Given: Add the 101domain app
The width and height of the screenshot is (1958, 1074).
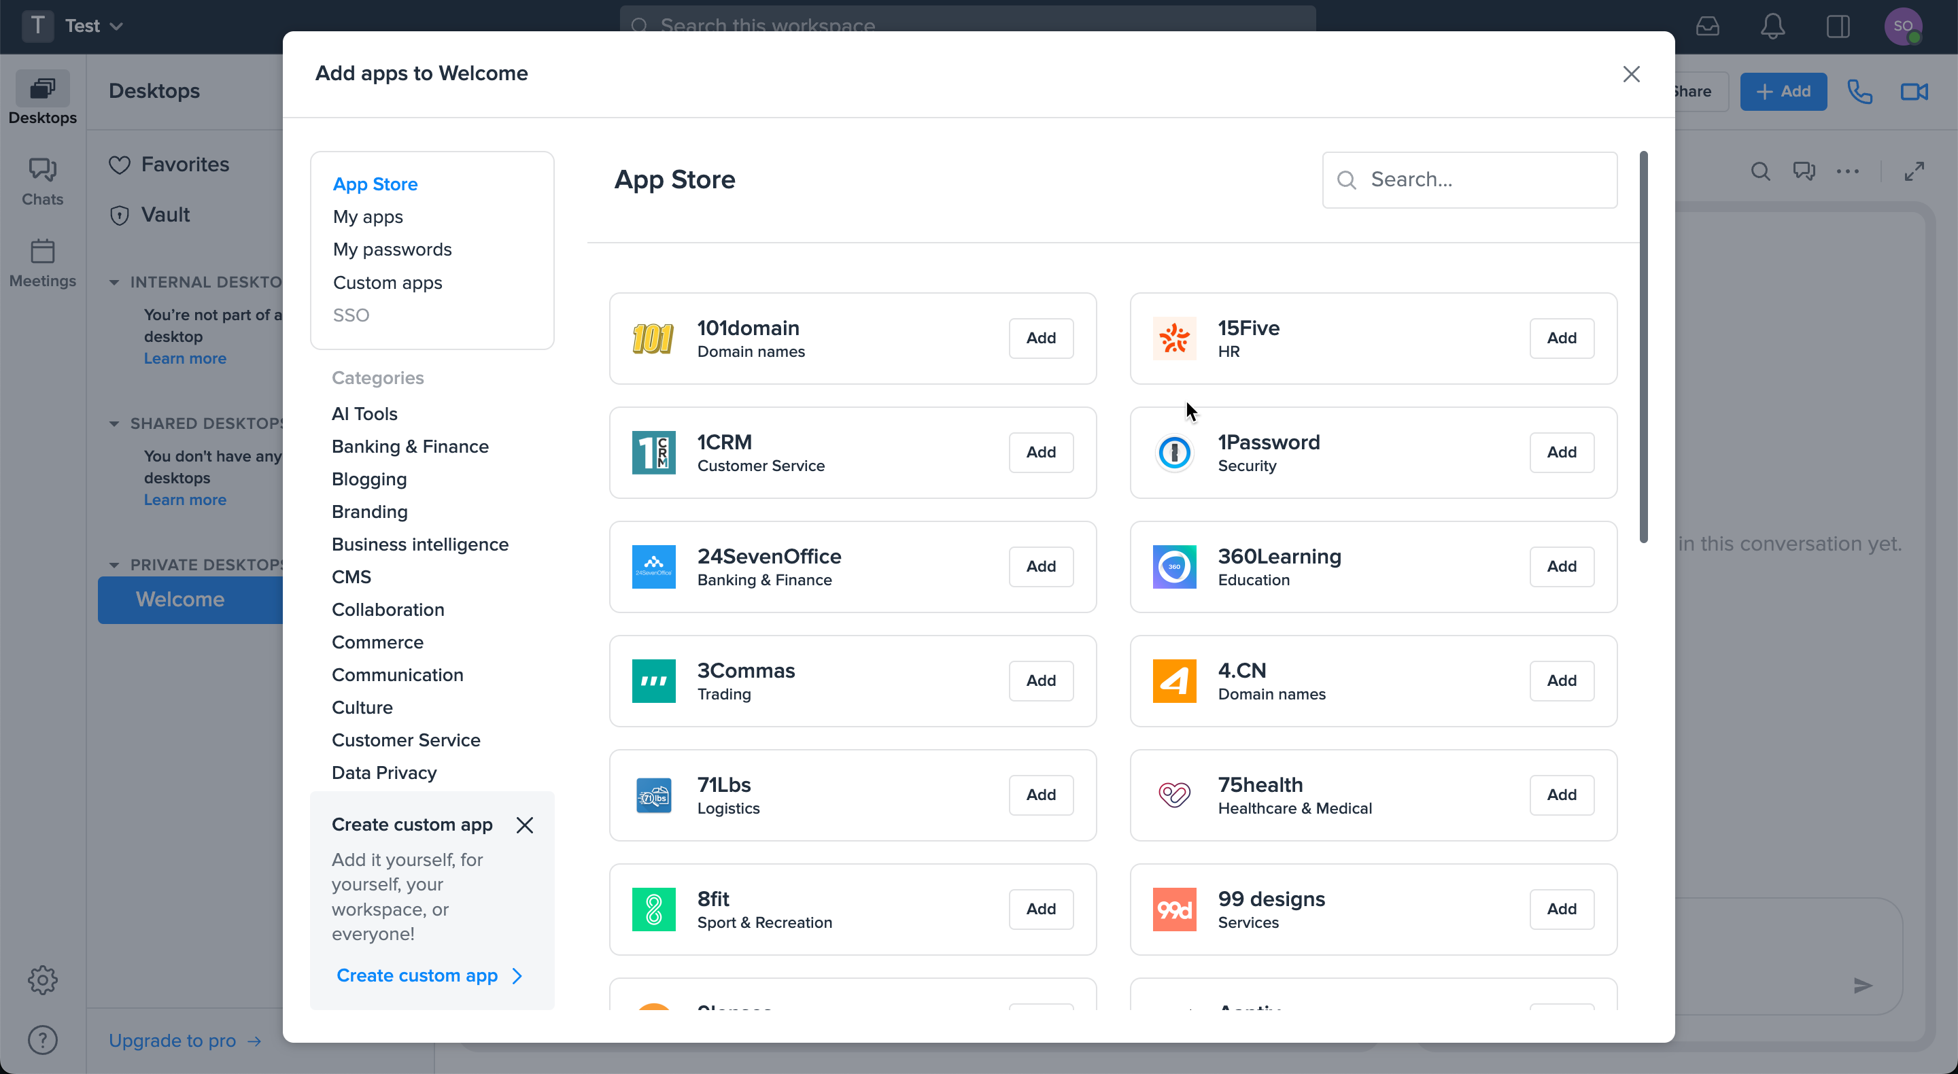Looking at the screenshot, I should 1041,339.
